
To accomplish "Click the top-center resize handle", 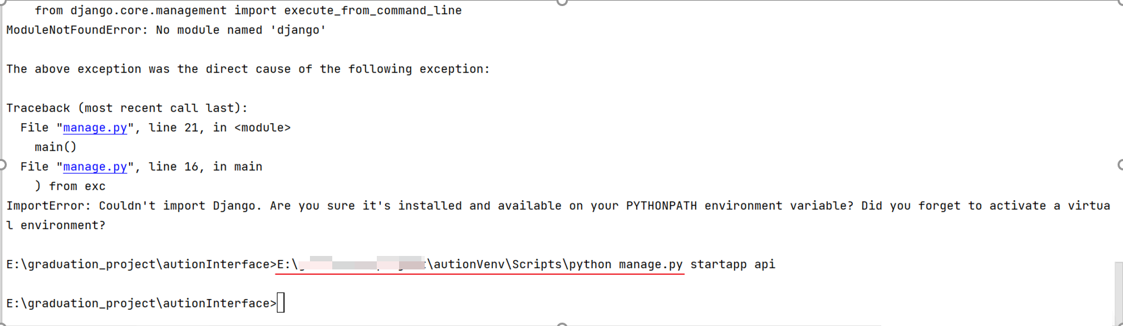I will pos(562,2).
